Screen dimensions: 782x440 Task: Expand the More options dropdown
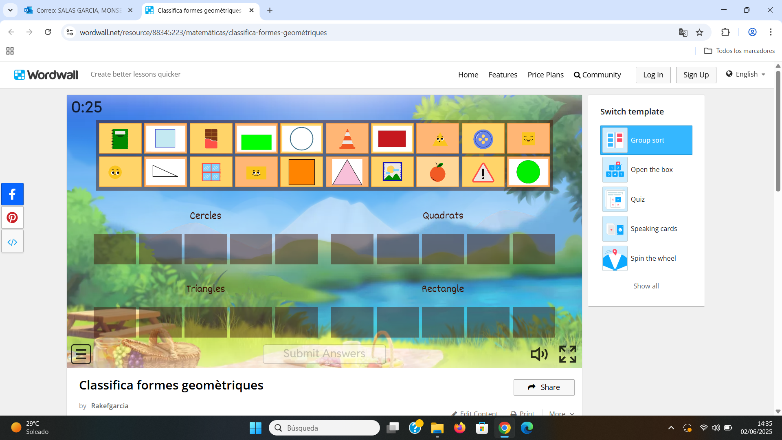point(560,414)
